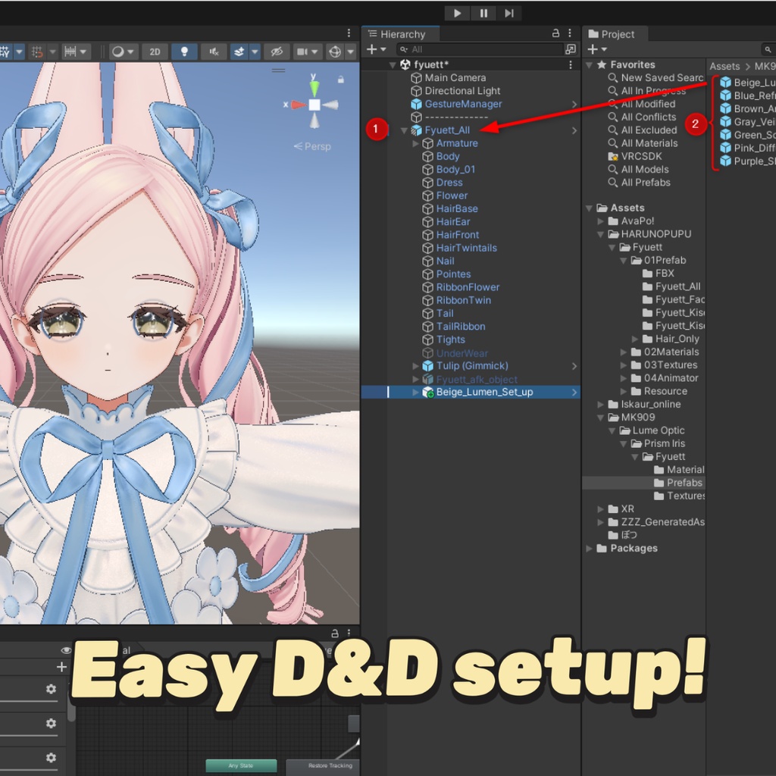Select the GestureManager prefab
The width and height of the screenshot is (776, 776).
[463, 104]
